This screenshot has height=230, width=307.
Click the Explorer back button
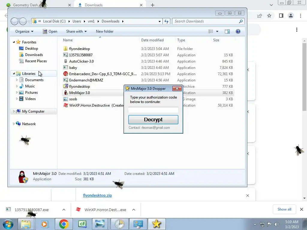click(x=14, y=21)
